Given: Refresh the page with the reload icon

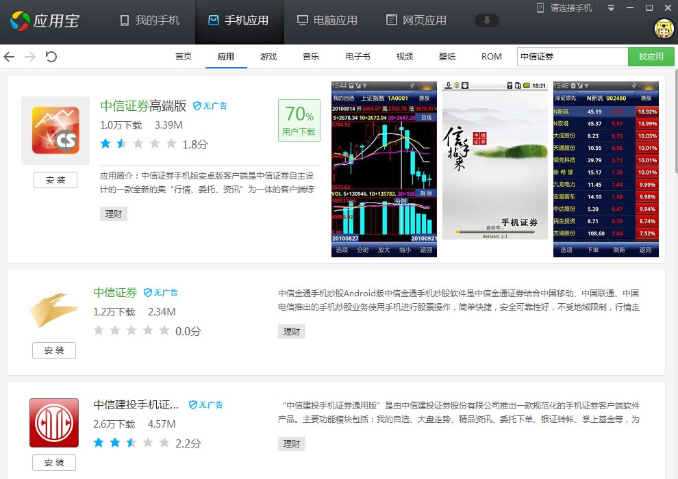Looking at the screenshot, I should pyautogui.click(x=51, y=57).
